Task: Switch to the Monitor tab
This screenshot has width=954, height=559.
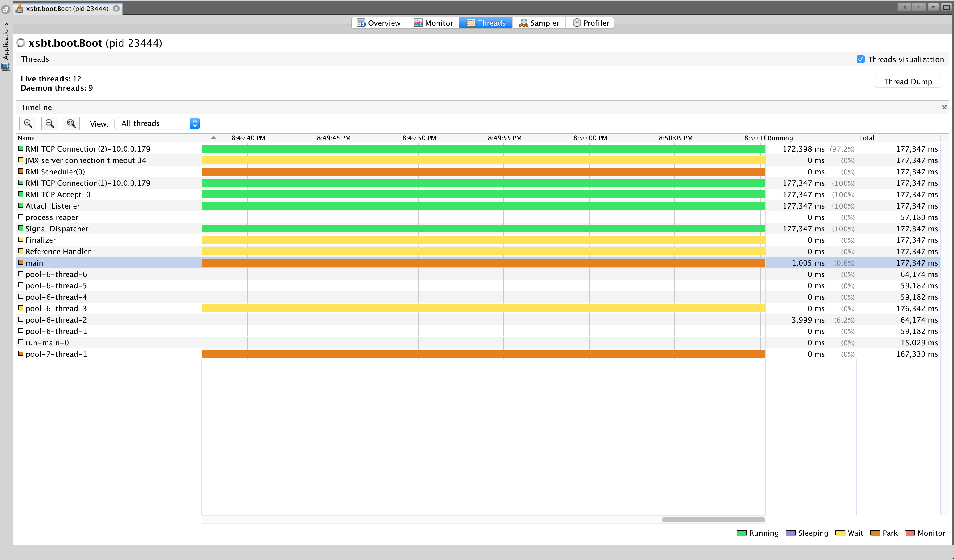Action: tap(433, 23)
